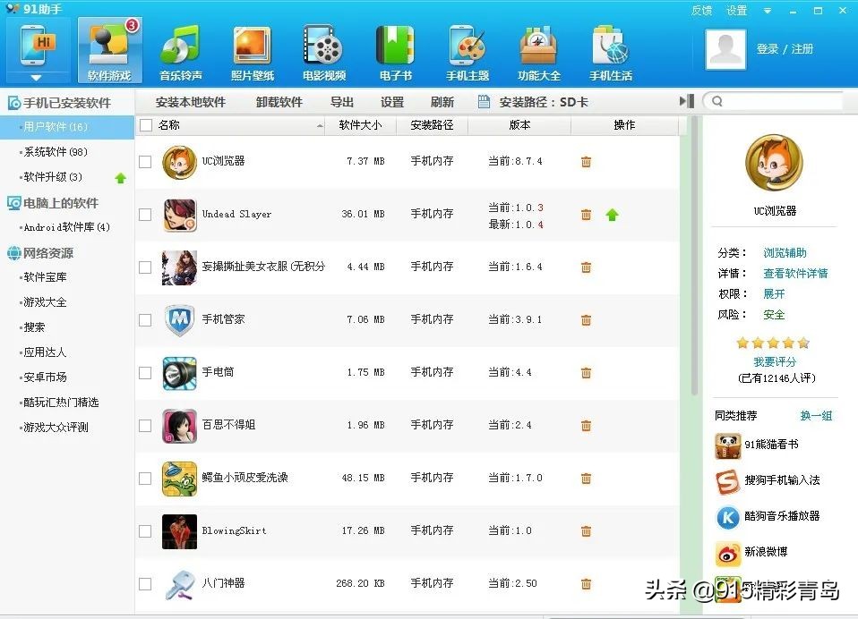The height and width of the screenshot is (619, 858).
Task: Open 安卓市场 in sidebar
Action: (45, 377)
